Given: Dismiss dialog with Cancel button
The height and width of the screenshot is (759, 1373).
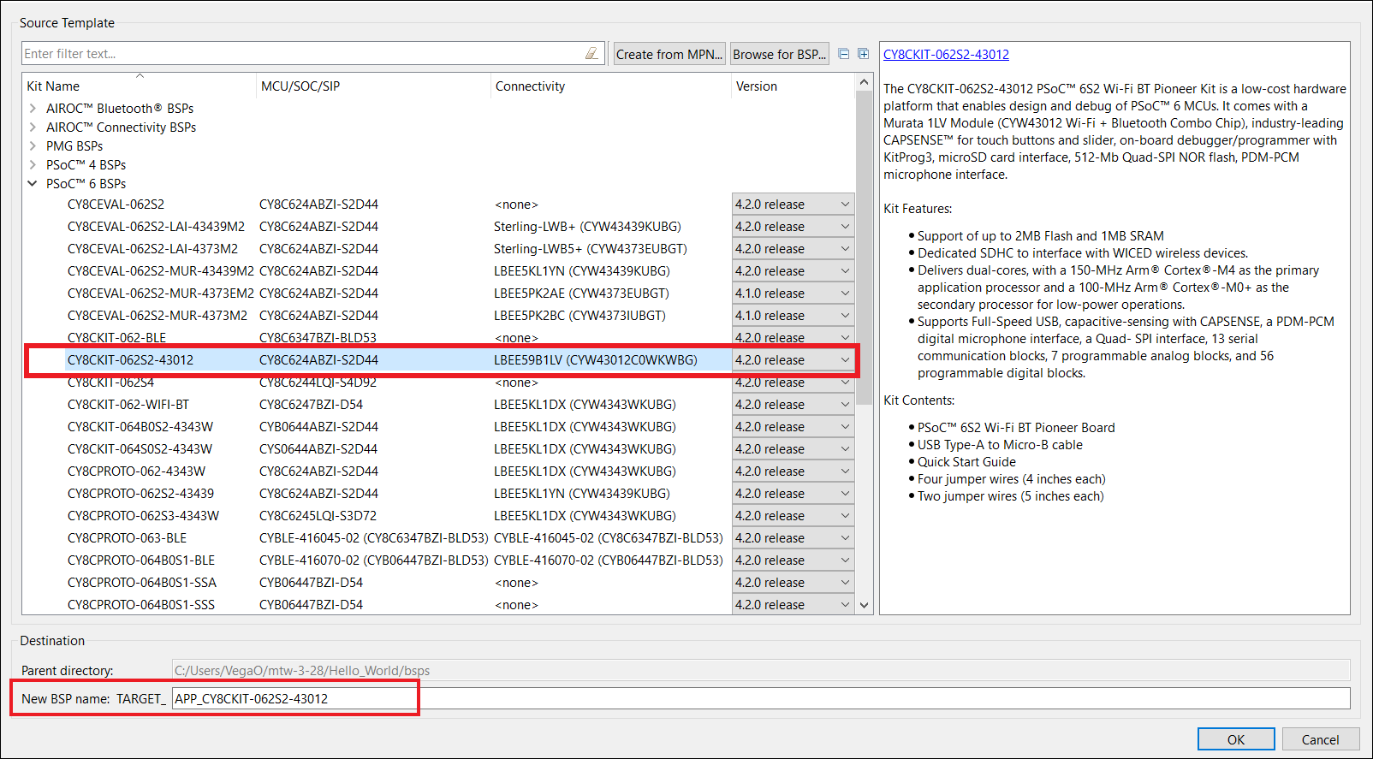Looking at the screenshot, I should 1320,739.
